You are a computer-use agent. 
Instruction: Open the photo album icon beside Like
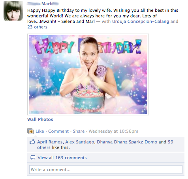click(x=30, y=131)
